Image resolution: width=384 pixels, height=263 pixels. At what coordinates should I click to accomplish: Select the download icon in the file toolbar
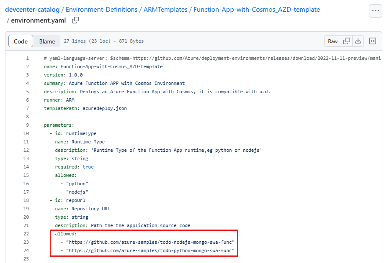tap(358, 41)
